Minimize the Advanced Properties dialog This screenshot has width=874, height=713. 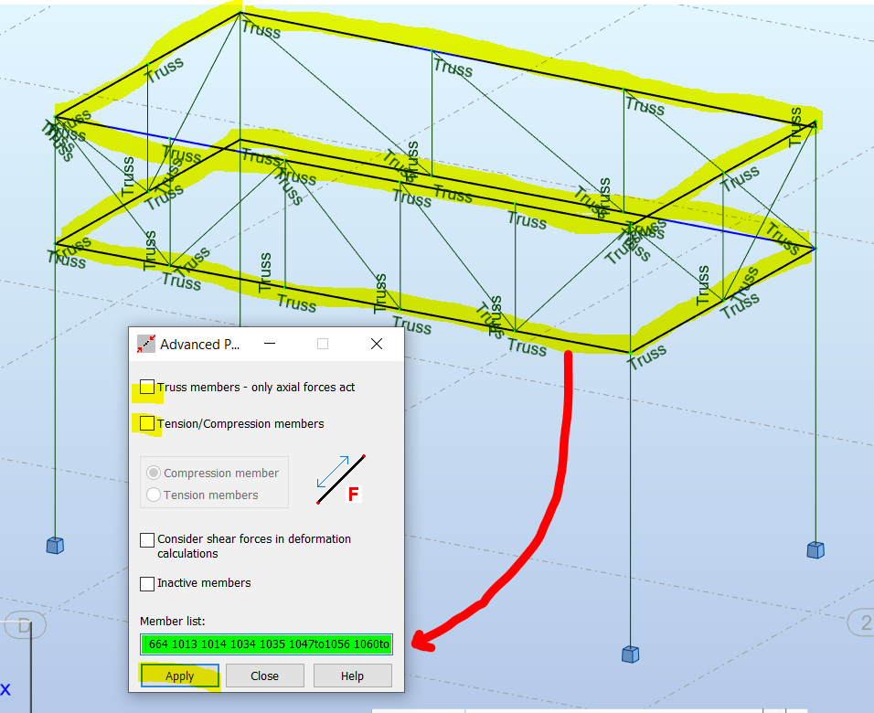point(270,344)
